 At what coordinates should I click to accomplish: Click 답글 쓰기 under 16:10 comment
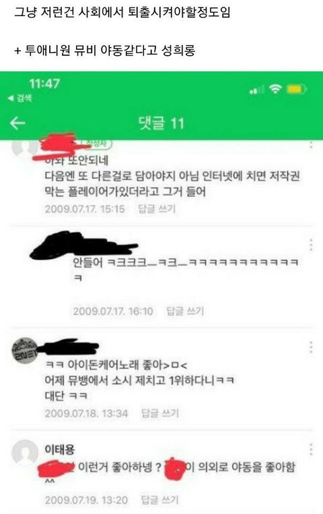185,311
